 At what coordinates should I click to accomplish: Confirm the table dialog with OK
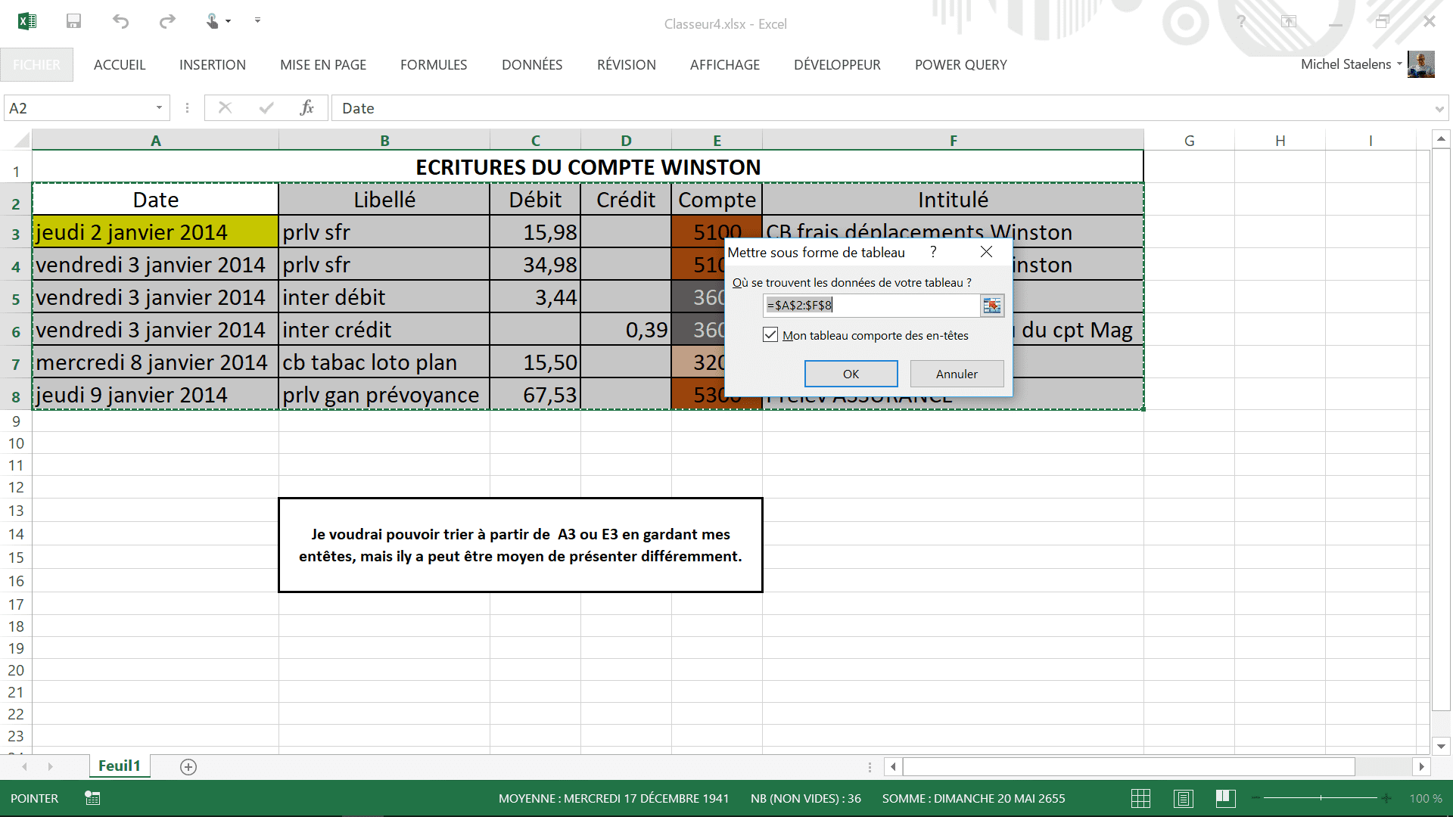pyautogui.click(x=851, y=374)
